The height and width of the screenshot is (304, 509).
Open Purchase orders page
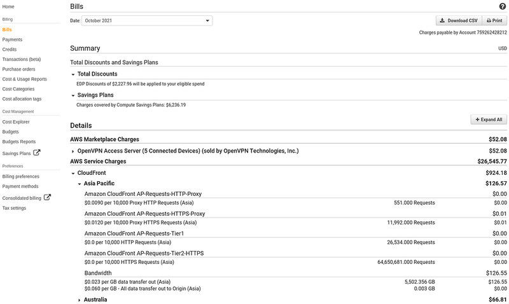click(x=18, y=69)
